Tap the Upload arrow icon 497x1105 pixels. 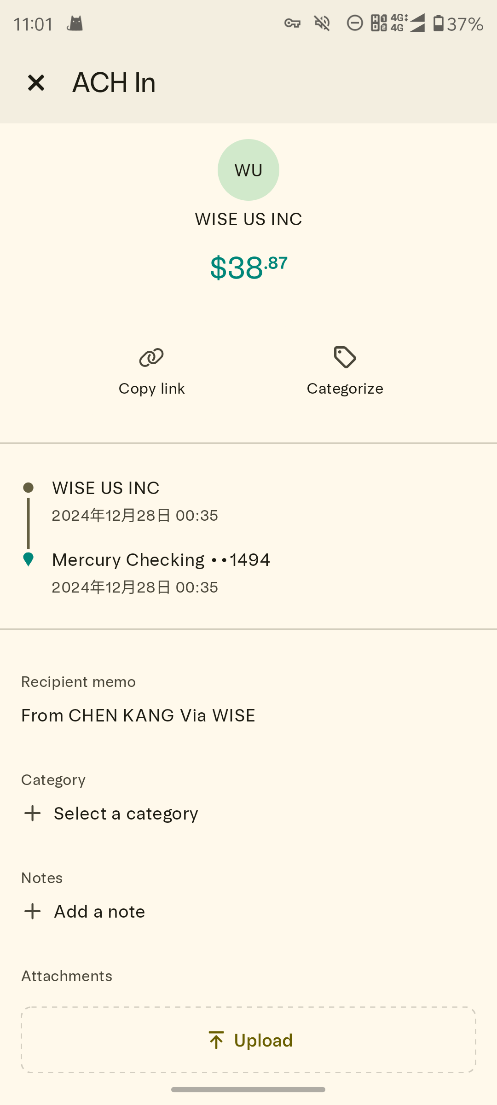(x=216, y=1040)
